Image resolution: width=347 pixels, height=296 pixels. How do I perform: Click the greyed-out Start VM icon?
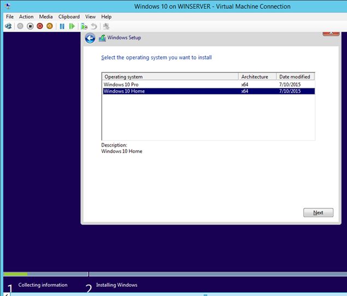pyautogui.click(x=20, y=26)
